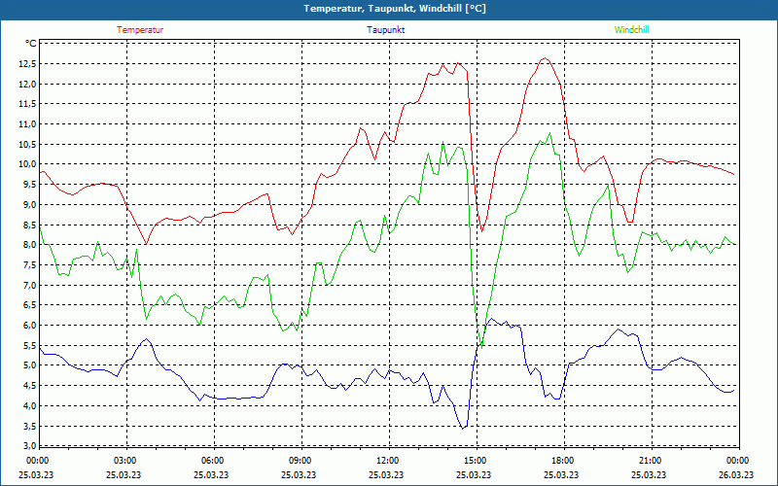Click the chart title 'Temperatur, Taupunkt, Windchill [°C]'
Viewport: 778px width, 486px height.
point(395,9)
